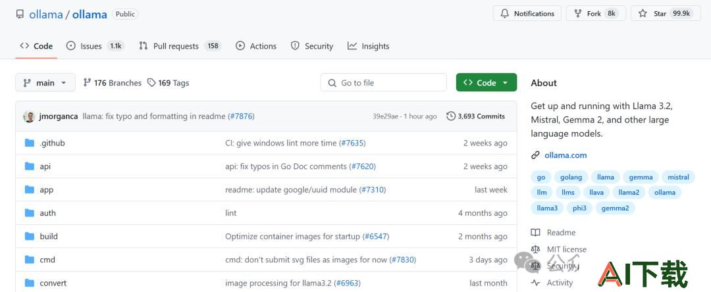This screenshot has width=711, height=292.
Task: Open the ollama owner link
Action: coord(46,14)
